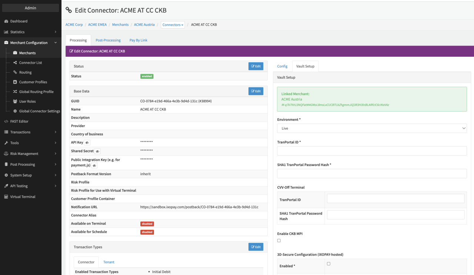This screenshot has height=275, width=474.
Task: Show the Shared Secret value
Action: pos(97,151)
